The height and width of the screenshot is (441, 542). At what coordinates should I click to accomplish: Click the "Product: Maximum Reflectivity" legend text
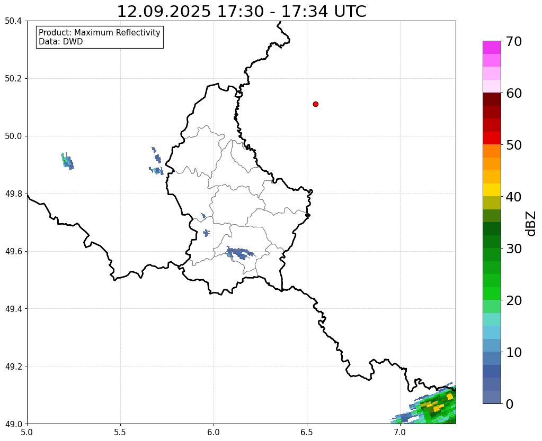[100, 32]
